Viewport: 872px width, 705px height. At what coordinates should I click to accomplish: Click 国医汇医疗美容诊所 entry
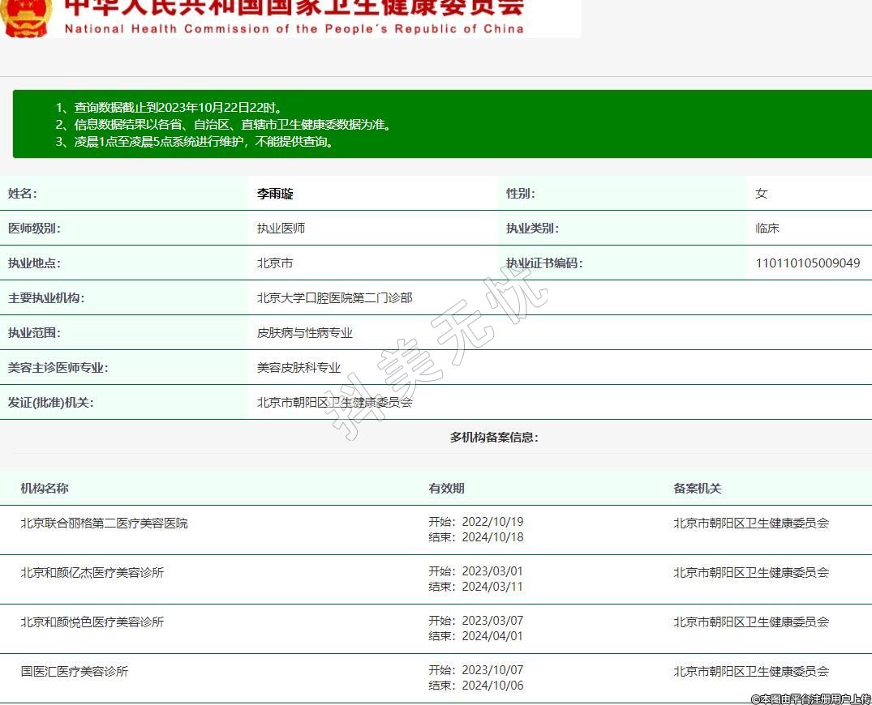pos(74,672)
